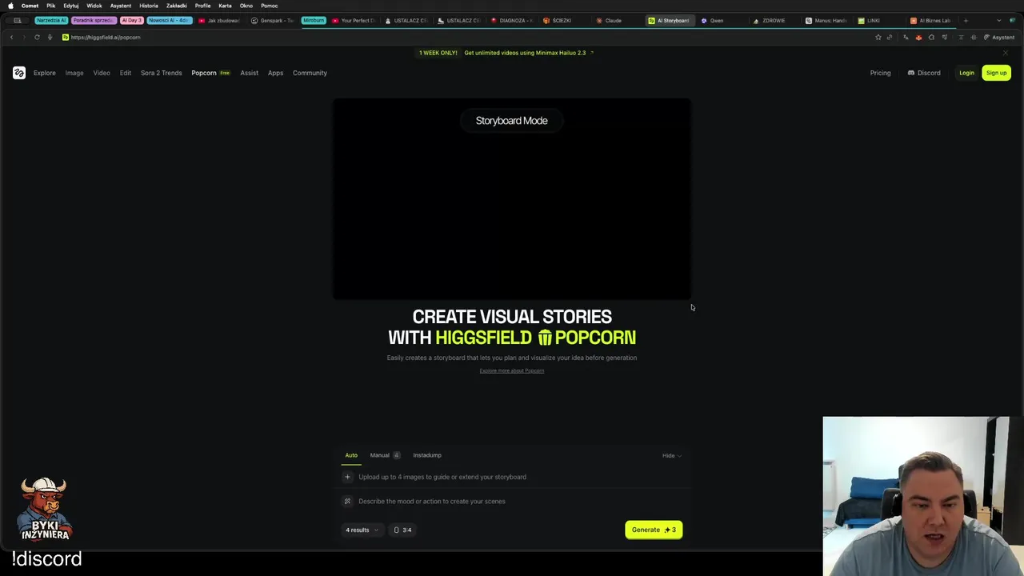Open a new tab with plus icon
This screenshot has width=1024, height=576.
point(966,21)
